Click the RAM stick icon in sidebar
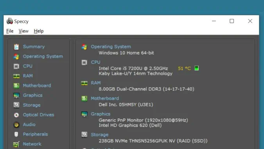The height and width of the screenshot is (149, 264). (x=16, y=76)
